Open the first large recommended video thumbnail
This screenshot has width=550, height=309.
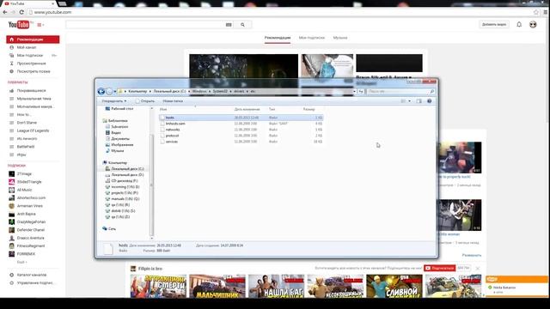tap(243, 66)
